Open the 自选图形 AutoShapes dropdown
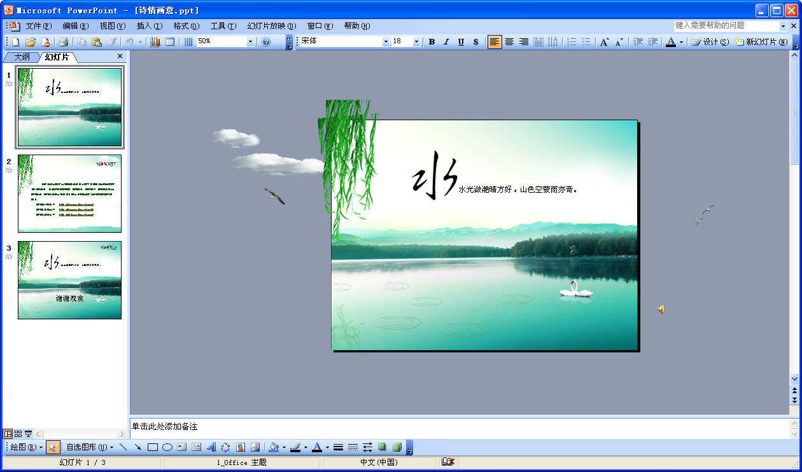Image resolution: width=802 pixels, height=472 pixels. (88, 447)
